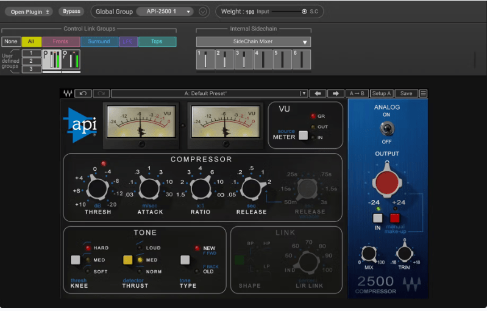Open the preset list dropdown arrow
The image size is (487, 311).
[304, 93]
